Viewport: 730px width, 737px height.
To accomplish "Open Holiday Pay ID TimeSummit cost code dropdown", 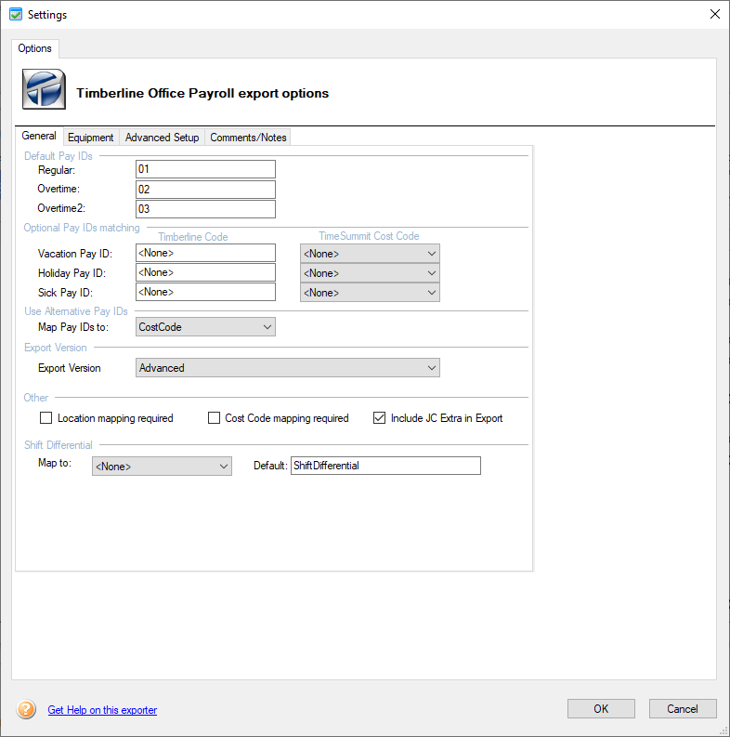I will [x=370, y=273].
